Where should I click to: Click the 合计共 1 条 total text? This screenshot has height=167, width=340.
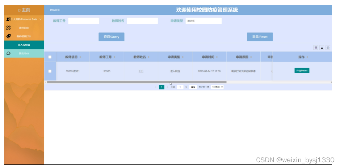[x=204, y=87]
